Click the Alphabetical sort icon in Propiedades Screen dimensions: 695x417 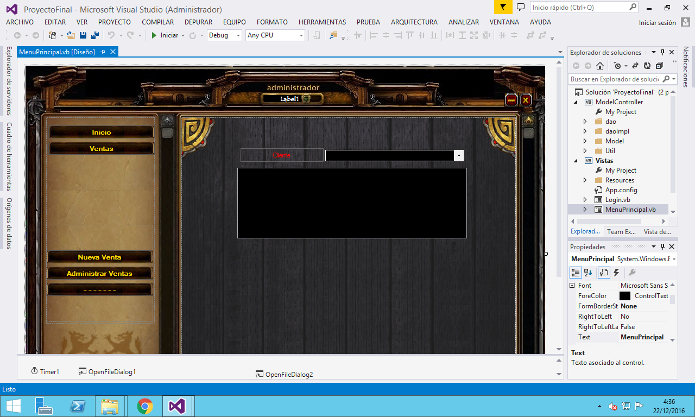pos(588,272)
